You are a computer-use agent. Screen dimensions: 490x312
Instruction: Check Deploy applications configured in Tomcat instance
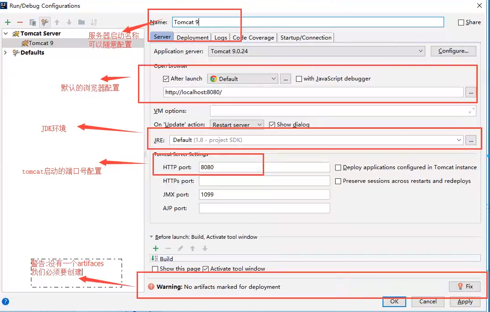[338, 167]
